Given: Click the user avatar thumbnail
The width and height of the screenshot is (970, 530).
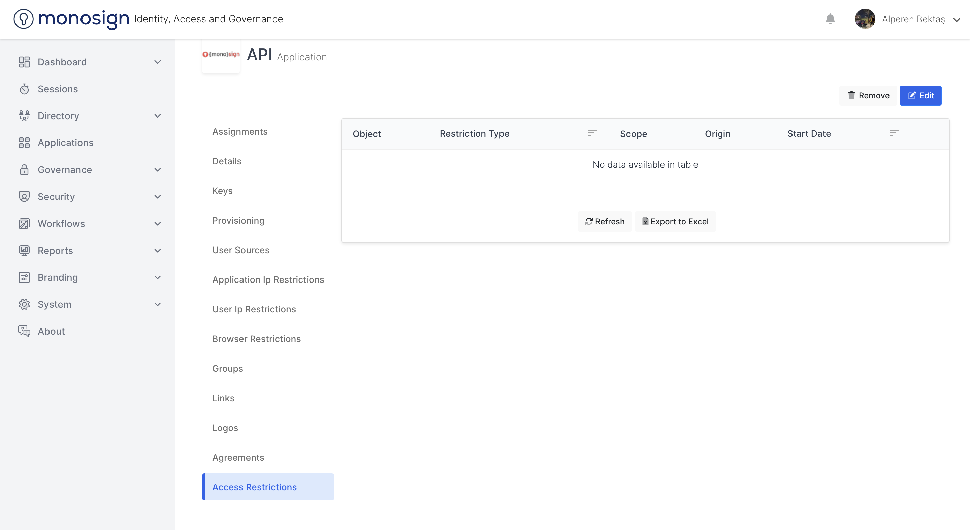Looking at the screenshot, I should [x=865, y=19].
